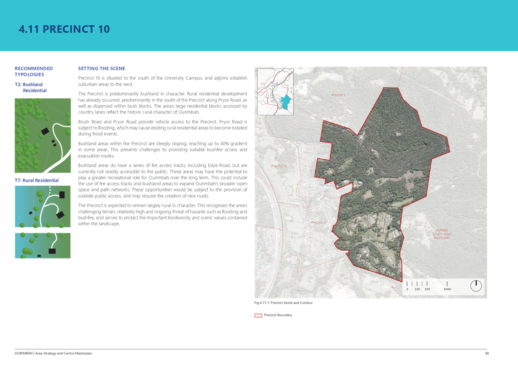Screen dimensions: 518x366
Task: Click the large black house in T2 illustration
Action: tap(45, 131)
